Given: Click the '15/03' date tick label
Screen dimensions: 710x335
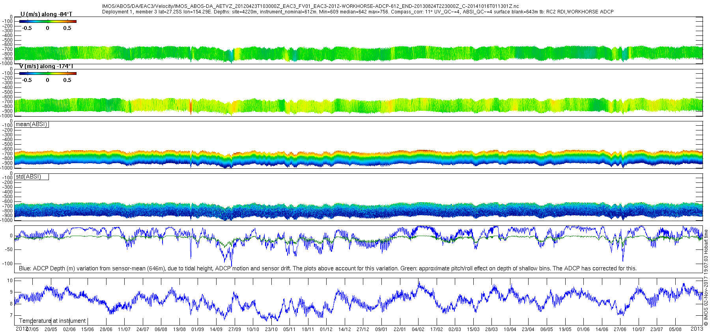Looking at the screenshot, I should pyautogui.click(x=473, y=329).
